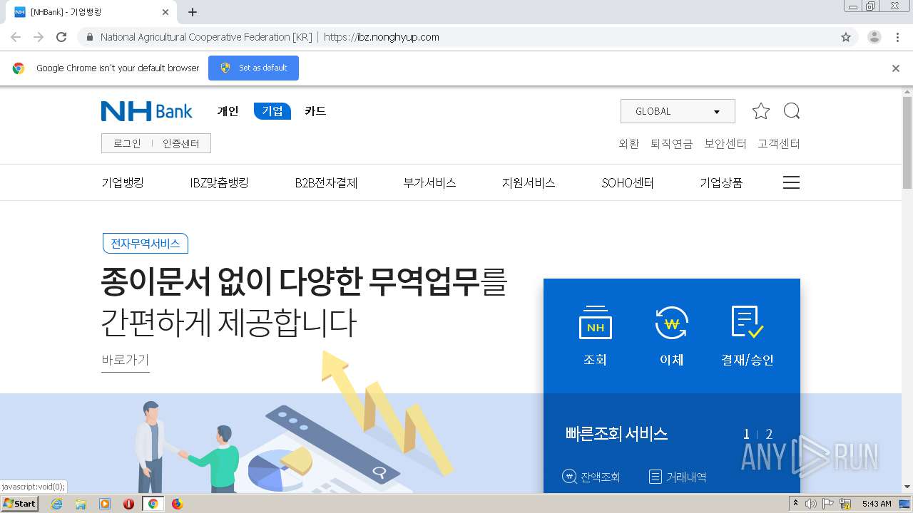Switch to quick service page 2
Screen dimensions: 913x513
pyautogui.click(x=769, y=434)
